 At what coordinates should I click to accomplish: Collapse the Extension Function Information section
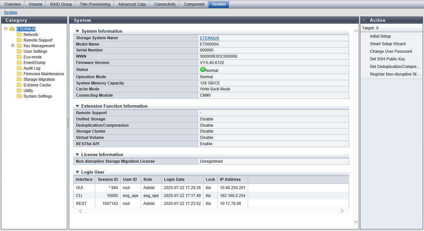[78, 106]
